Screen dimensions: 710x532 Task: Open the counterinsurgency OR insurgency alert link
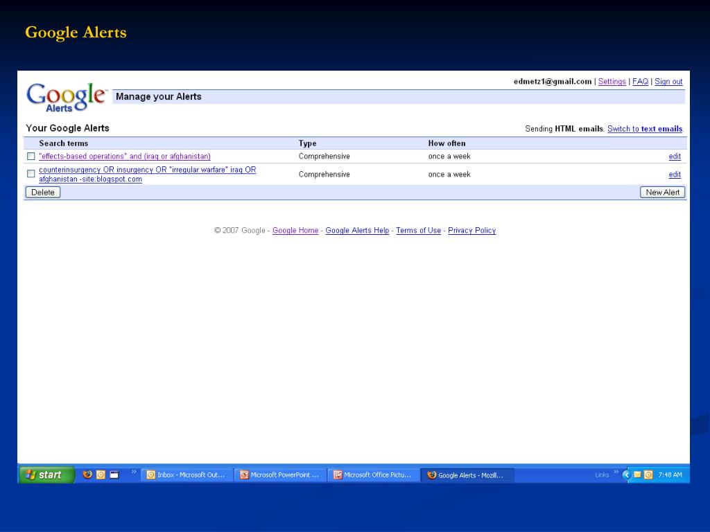tap(147, 174)
